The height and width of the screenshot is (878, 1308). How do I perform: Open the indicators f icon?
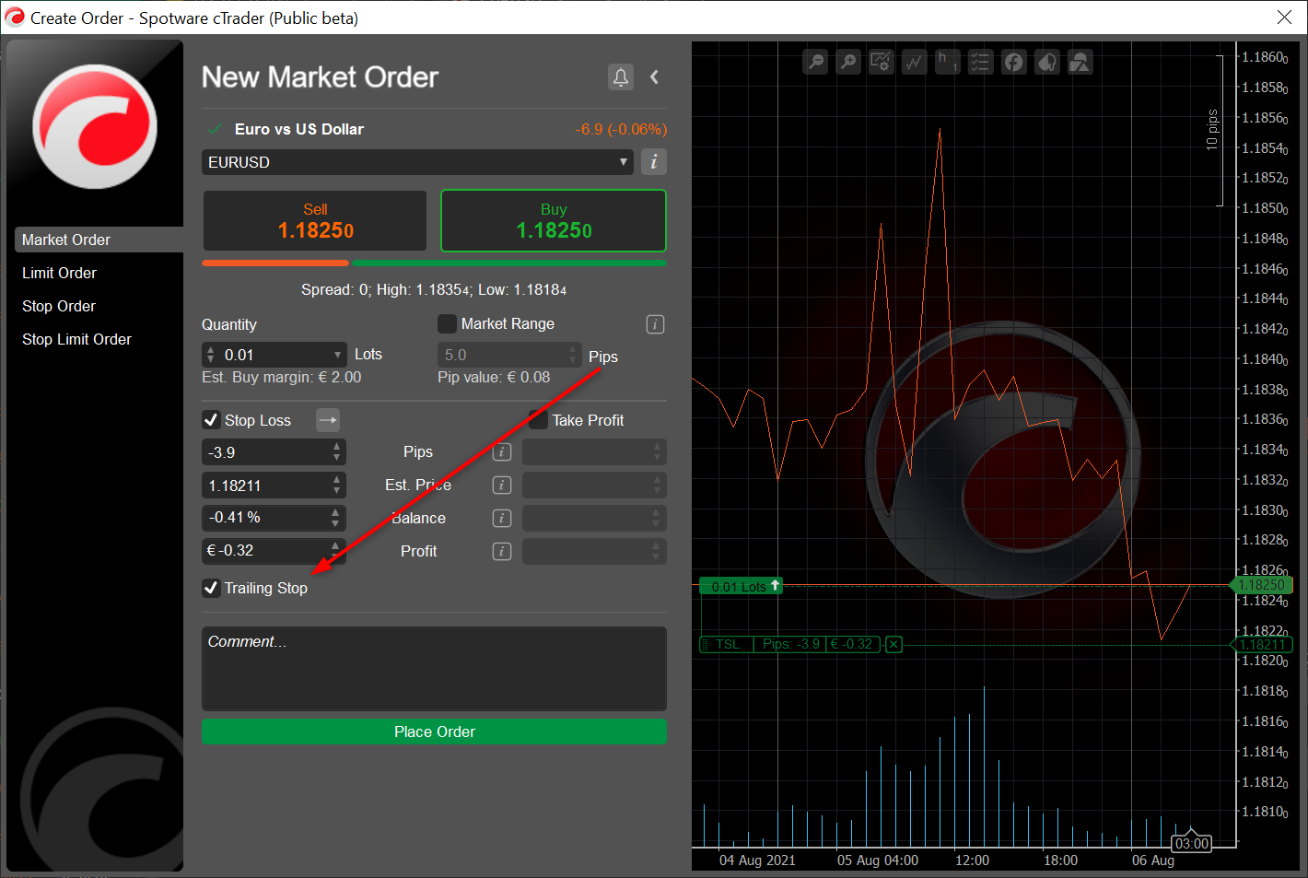tap(1014, 62)
